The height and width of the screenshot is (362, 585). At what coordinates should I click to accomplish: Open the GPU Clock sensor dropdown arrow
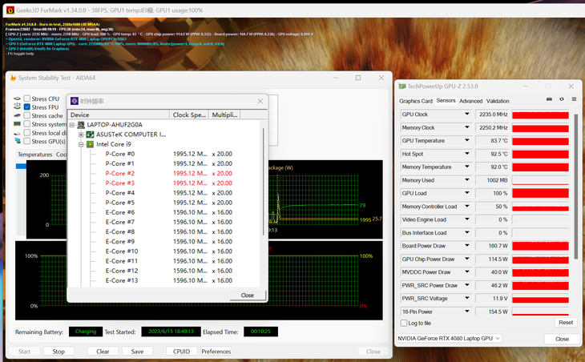[466, 114]
